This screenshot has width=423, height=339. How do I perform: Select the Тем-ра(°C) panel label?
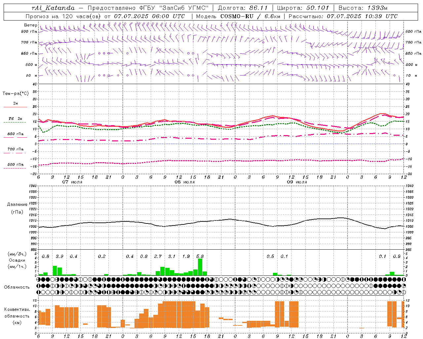(16, 94)
